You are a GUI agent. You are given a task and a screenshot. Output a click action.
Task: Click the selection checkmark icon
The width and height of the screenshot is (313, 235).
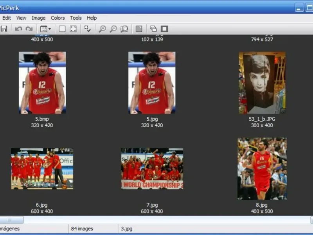(88, 29)
